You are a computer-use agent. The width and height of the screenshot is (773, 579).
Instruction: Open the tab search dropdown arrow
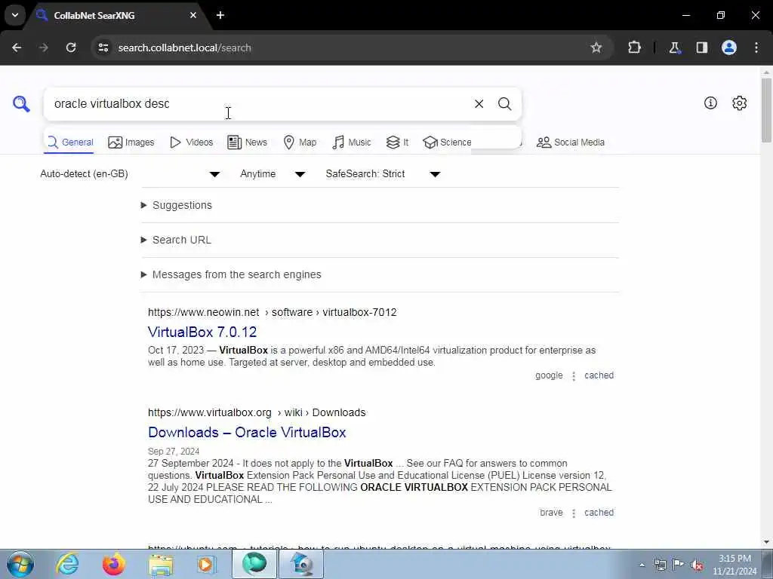15,15
